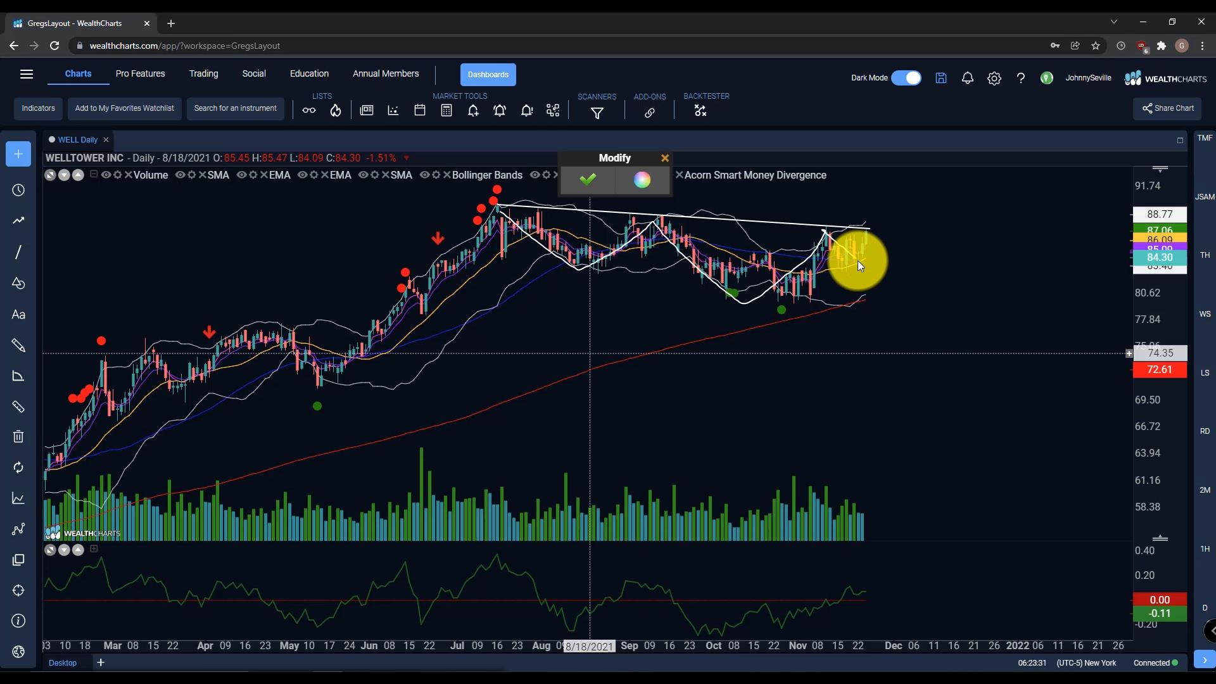The width and height of the screenshot is (1216, 684).
Task: Open the Annual Members menu
Action: tap(386, 74)
